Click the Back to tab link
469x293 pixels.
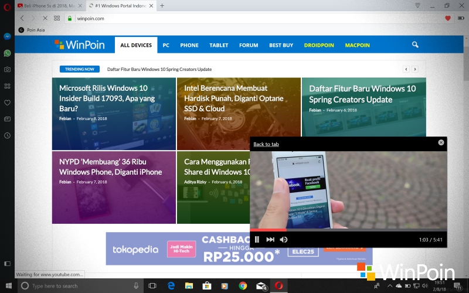tap(266, 144)
